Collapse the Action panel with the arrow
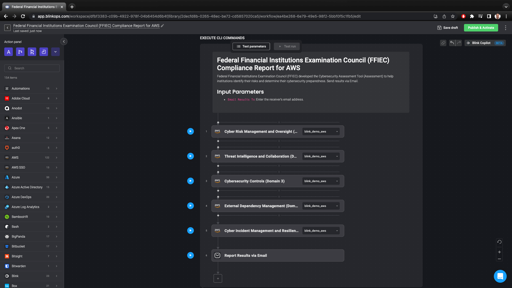 click(64, 42)
